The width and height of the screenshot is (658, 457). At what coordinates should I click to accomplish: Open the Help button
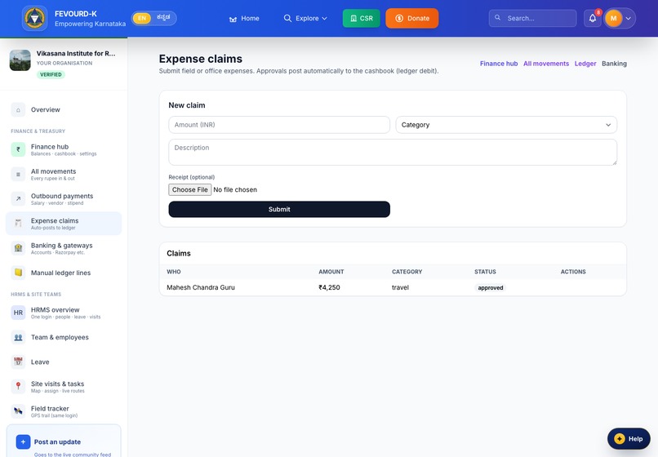pos(629,438)
